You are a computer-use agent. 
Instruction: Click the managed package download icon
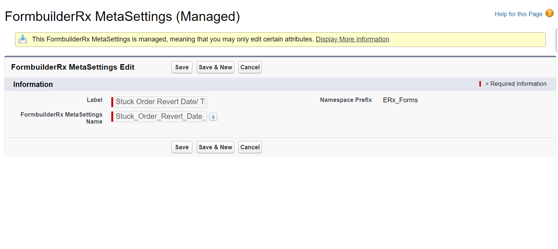tap(23, 39)
